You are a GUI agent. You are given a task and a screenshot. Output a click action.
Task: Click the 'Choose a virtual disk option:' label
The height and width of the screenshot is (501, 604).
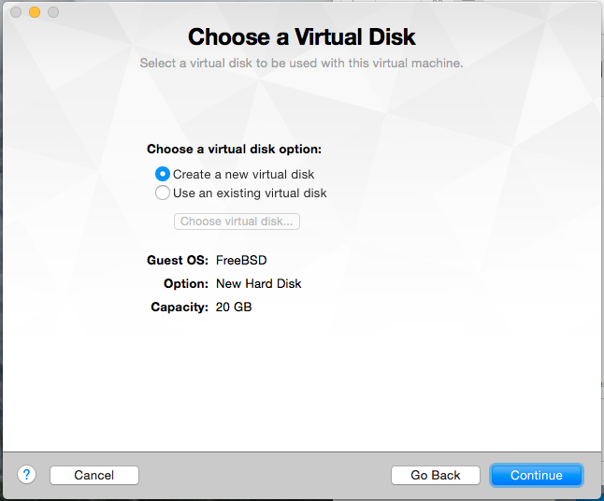[234, 149]
